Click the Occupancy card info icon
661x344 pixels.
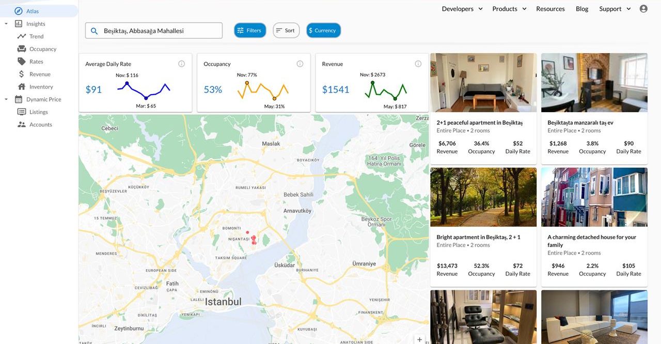tap(300, 63)
